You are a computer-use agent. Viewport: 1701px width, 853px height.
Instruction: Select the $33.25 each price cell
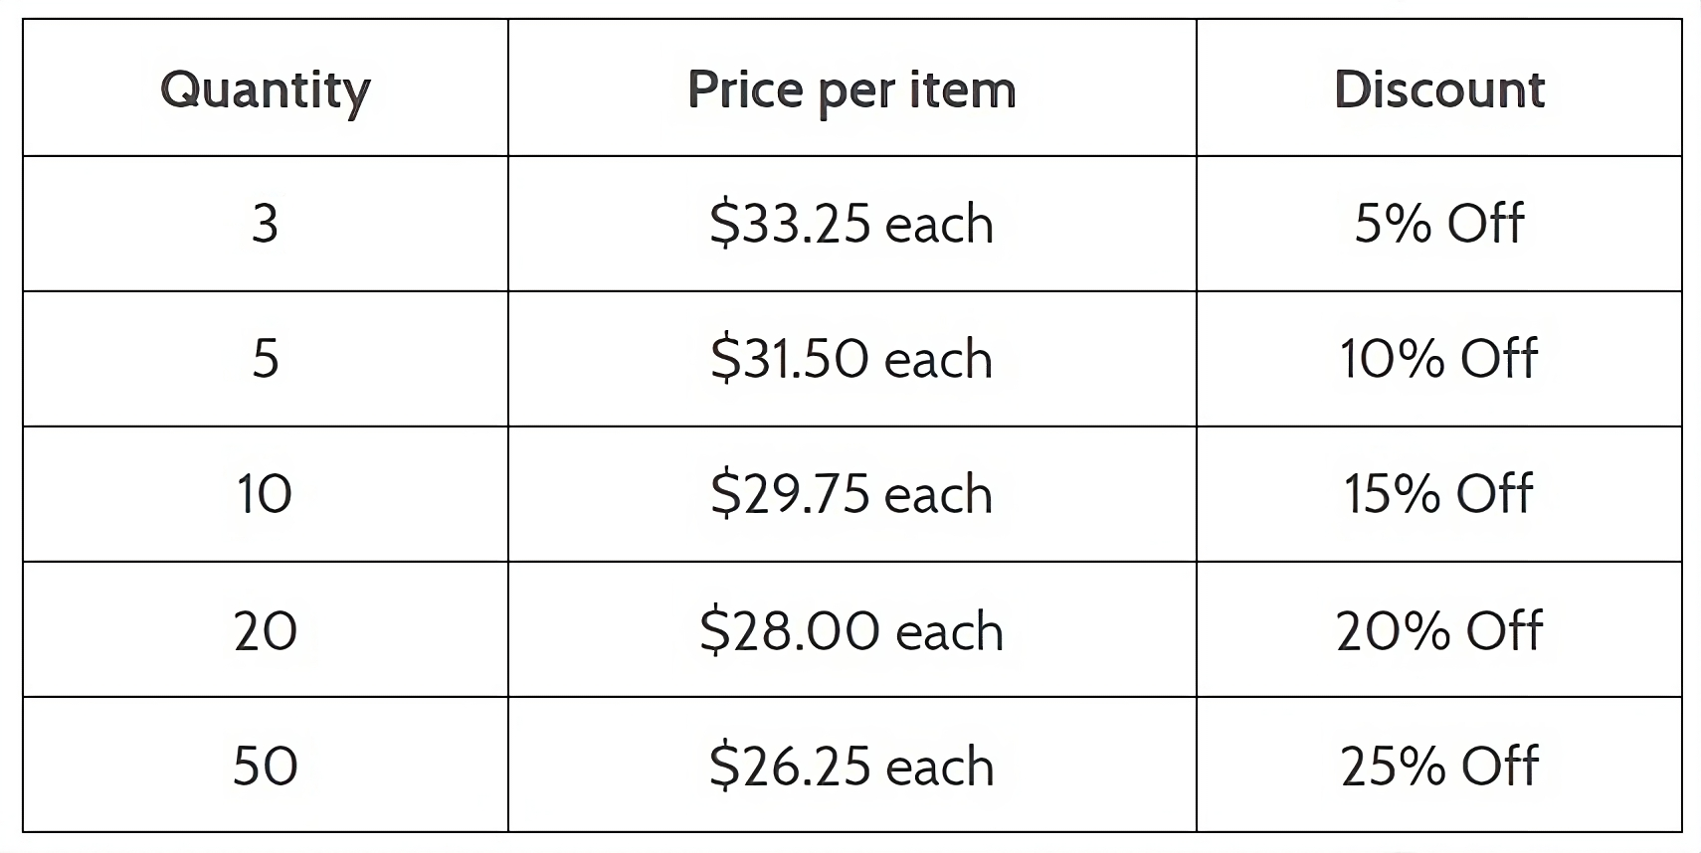(x=851, y=224)
